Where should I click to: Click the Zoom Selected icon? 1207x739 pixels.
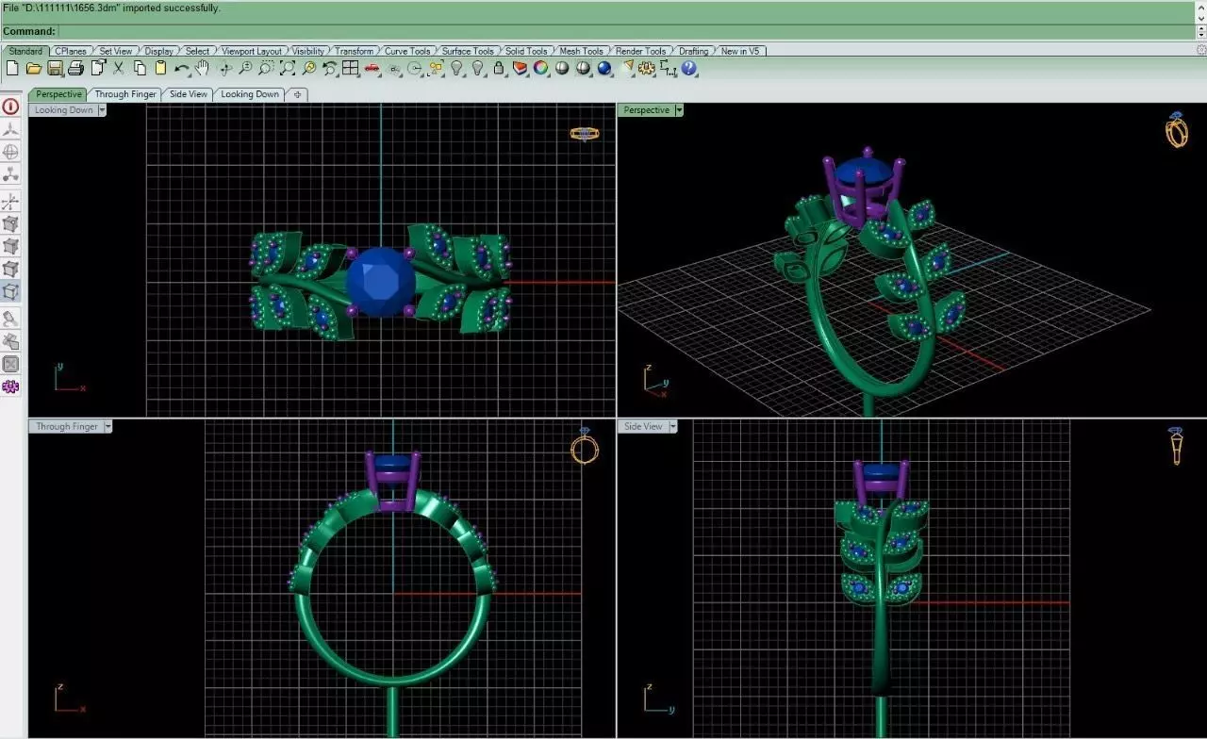click(x=308, y=68)
